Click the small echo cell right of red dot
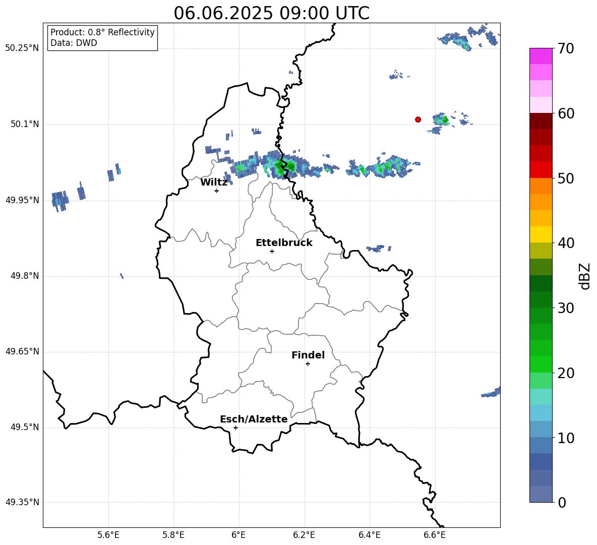The height and width of the screenshot is (545, 597). (441, 120)
